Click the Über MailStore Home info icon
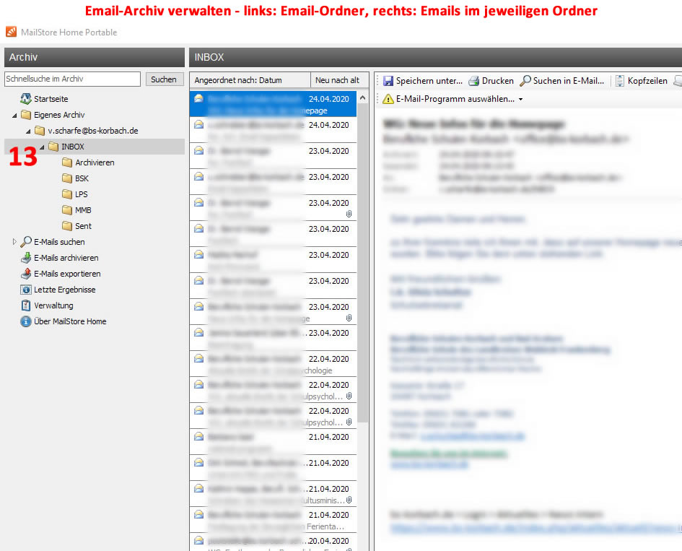Image resolution: width=682 pixels, height=551 pixels. coord(26,321)
